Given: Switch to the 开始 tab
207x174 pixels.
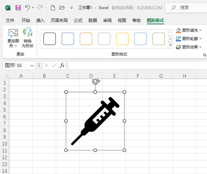Looking at the screenshot, I should 26,20.
